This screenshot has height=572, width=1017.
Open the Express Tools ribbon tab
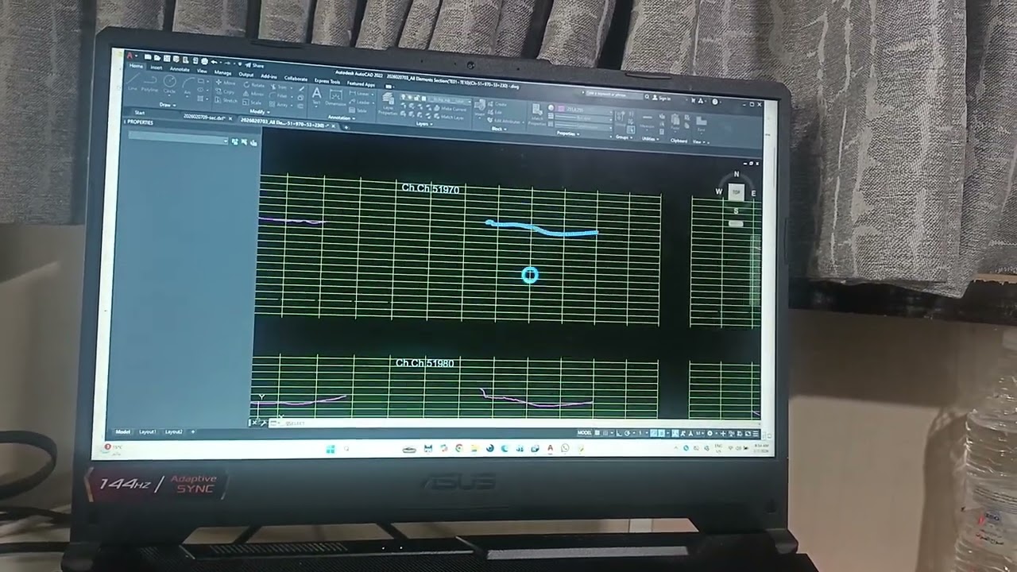coord(327,81)
